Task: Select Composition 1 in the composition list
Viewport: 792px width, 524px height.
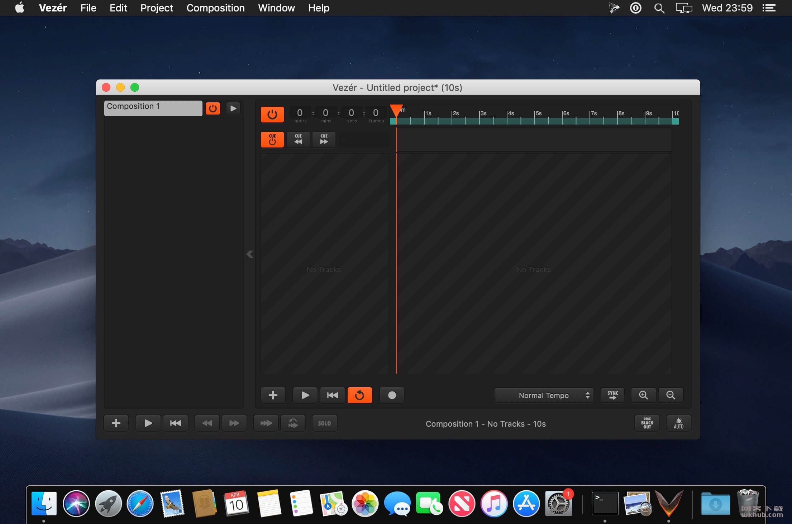Action: 153,108
